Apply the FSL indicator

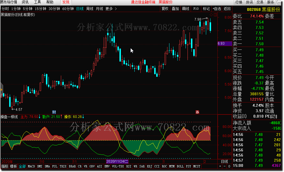coord(55,166)
